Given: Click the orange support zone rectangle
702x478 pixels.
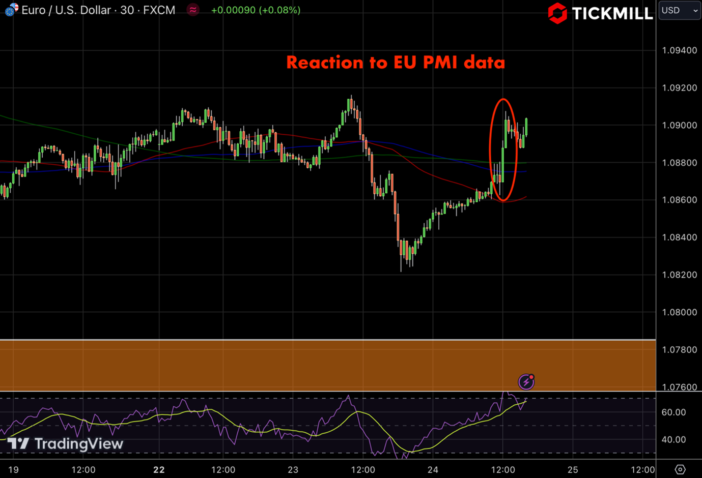Looking at the screenshot, I should click(328, 365).
